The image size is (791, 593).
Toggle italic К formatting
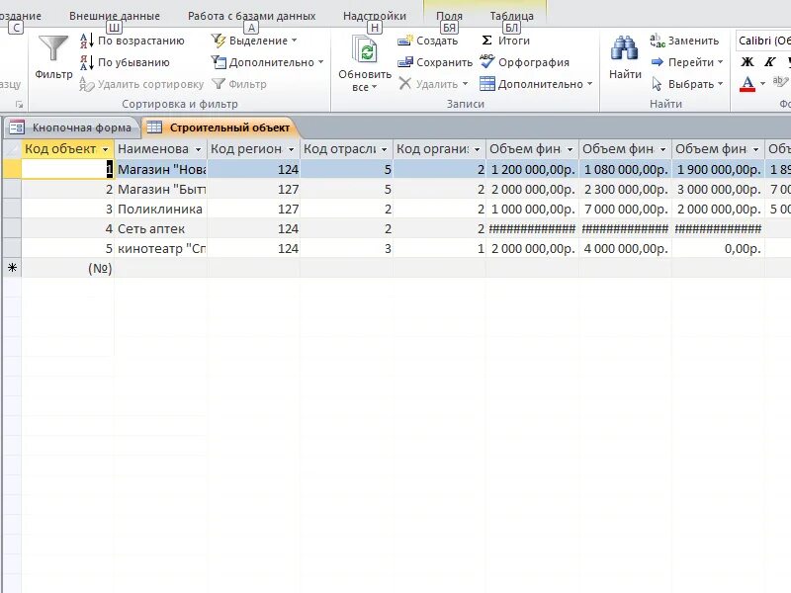[769, 62]
